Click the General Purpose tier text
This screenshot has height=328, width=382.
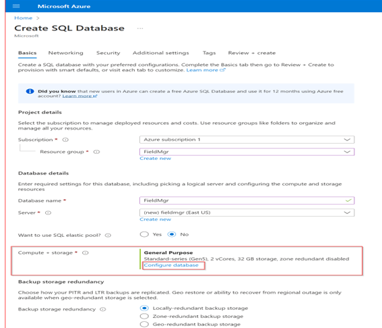pos(168,253)
